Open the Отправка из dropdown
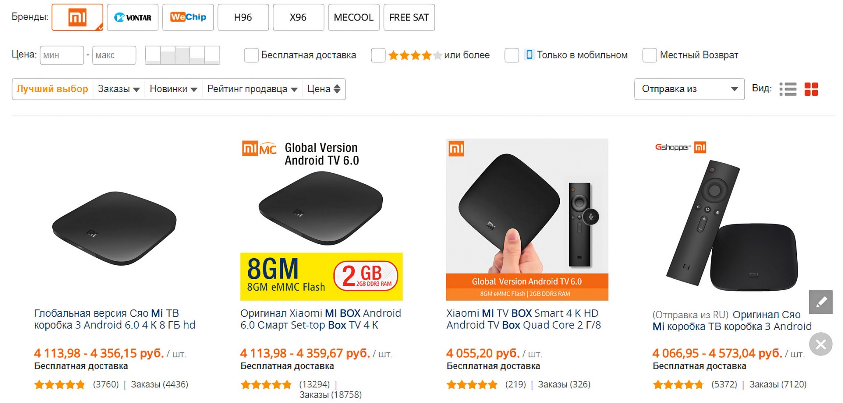The height and width of the screenshot is (403, 843). pos(689,89)
